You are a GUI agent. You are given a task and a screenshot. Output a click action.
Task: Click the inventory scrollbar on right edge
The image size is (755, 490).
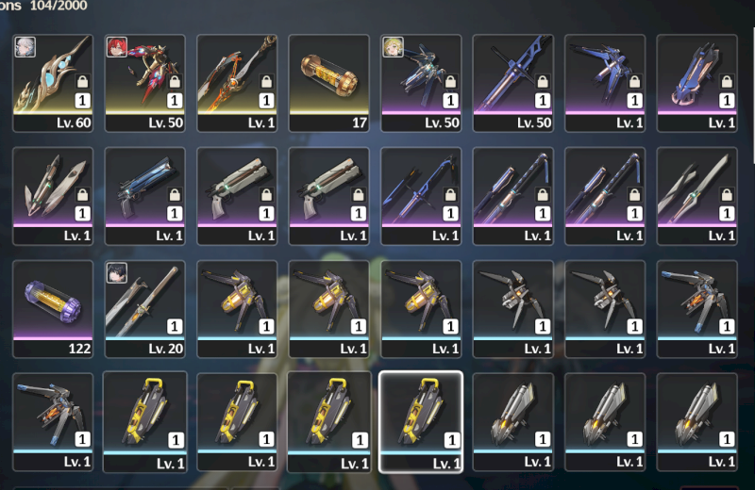[x=753, y=96]
